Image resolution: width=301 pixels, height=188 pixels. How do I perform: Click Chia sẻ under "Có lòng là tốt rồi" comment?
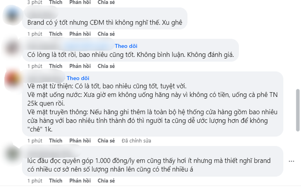106,66
